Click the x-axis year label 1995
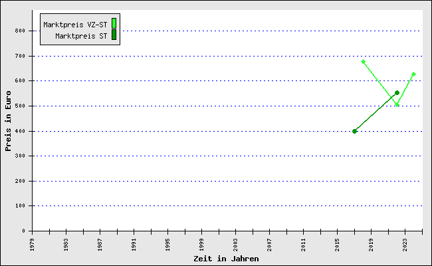Viewport: 432px width, 266px height. [x=167, y=245]
